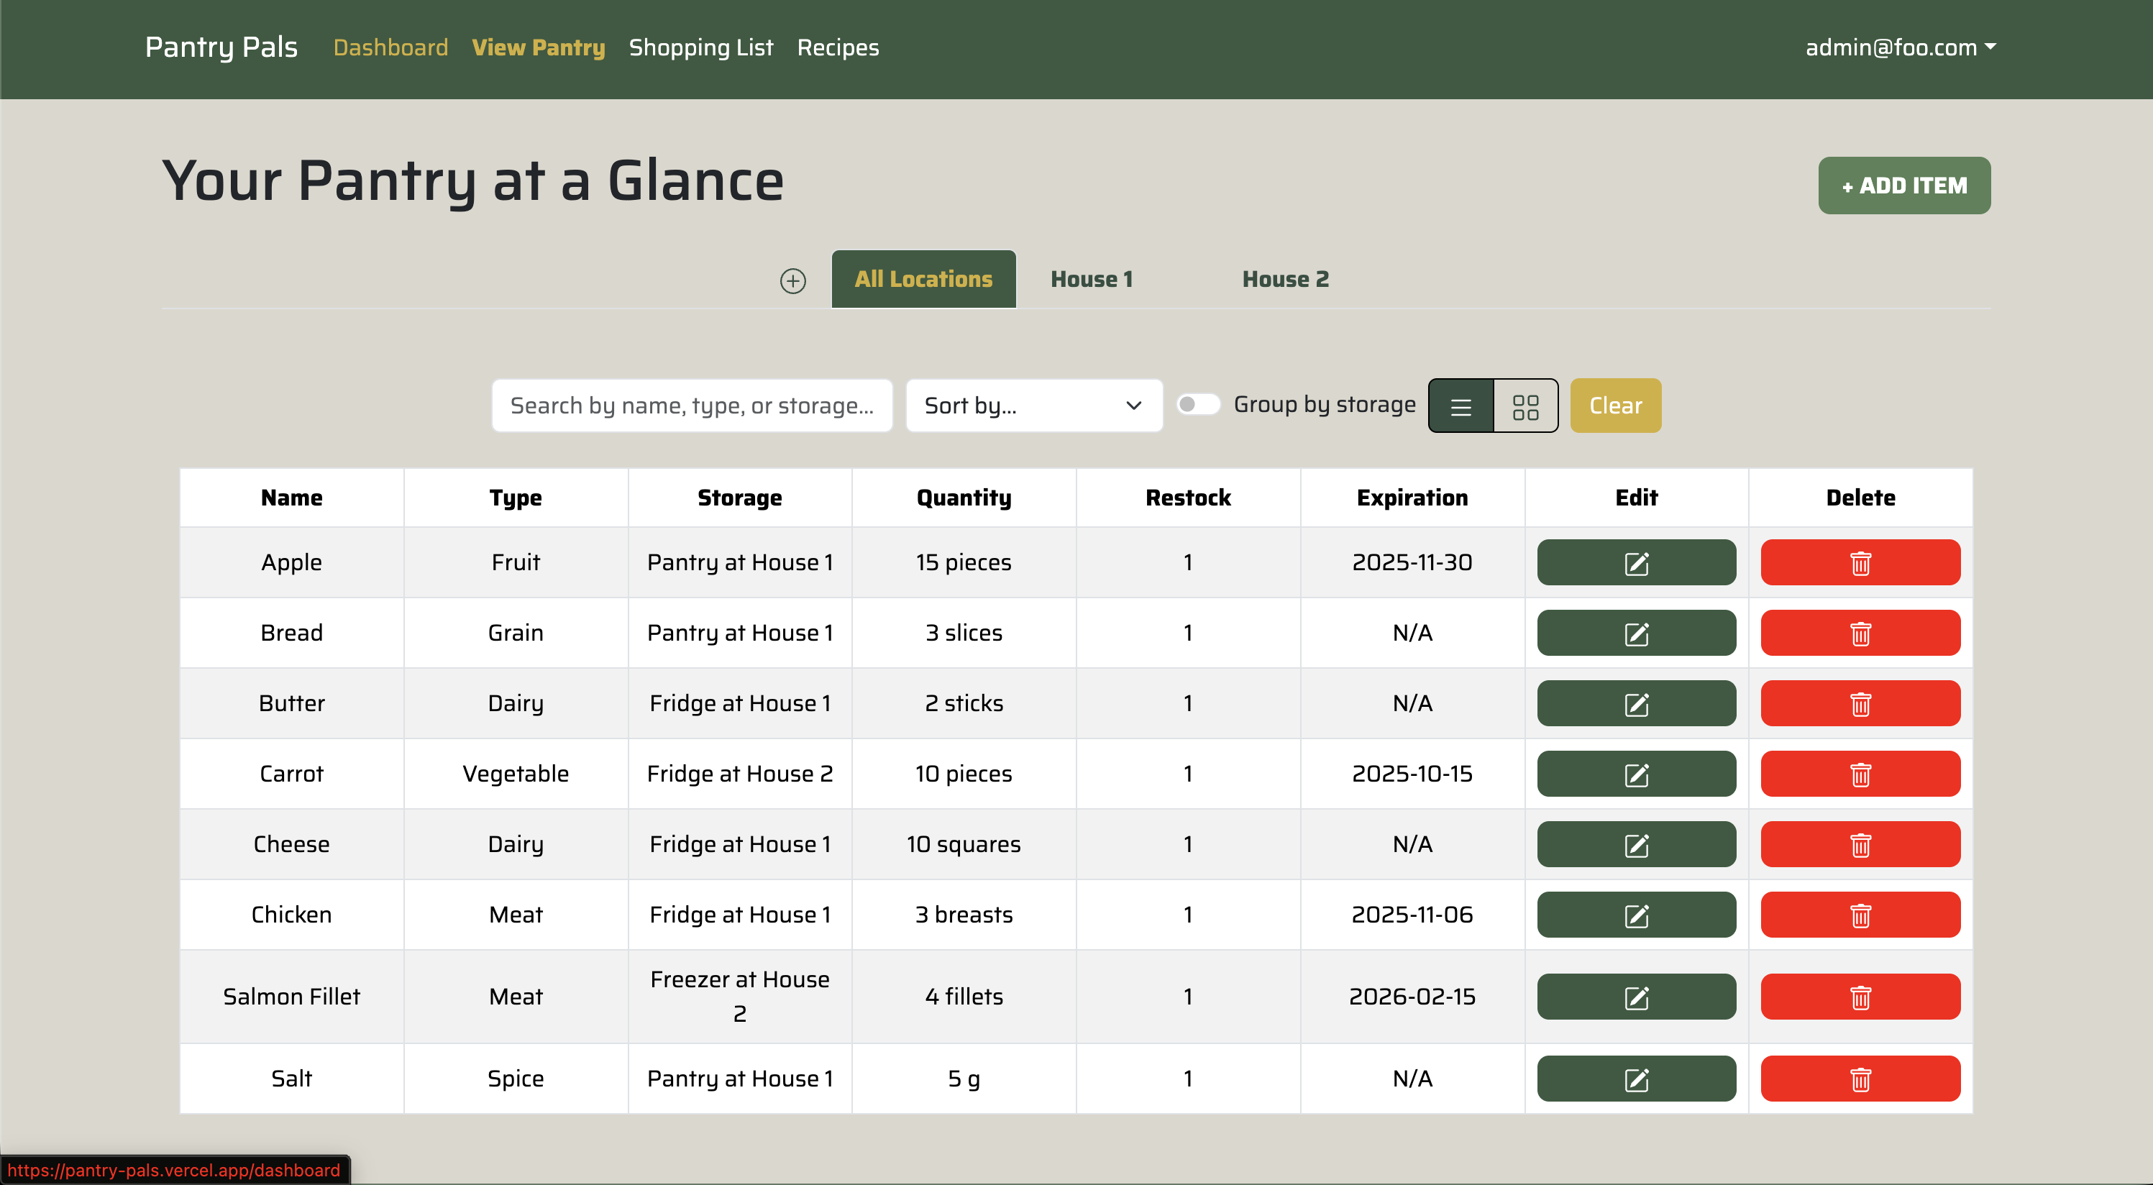Clear the current filters
Screen dimensions: 2153x1185
(x=1614, y=406)
